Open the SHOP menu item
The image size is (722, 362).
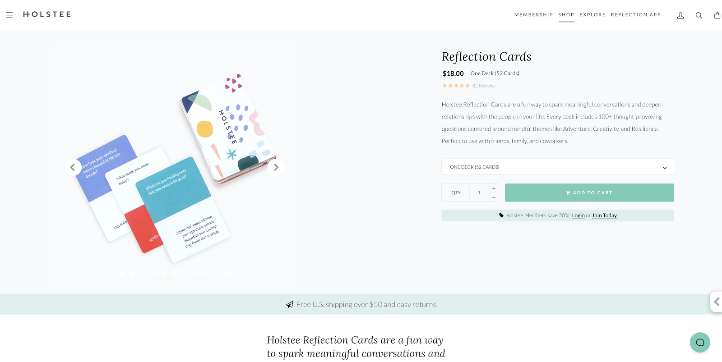[566, 14]
